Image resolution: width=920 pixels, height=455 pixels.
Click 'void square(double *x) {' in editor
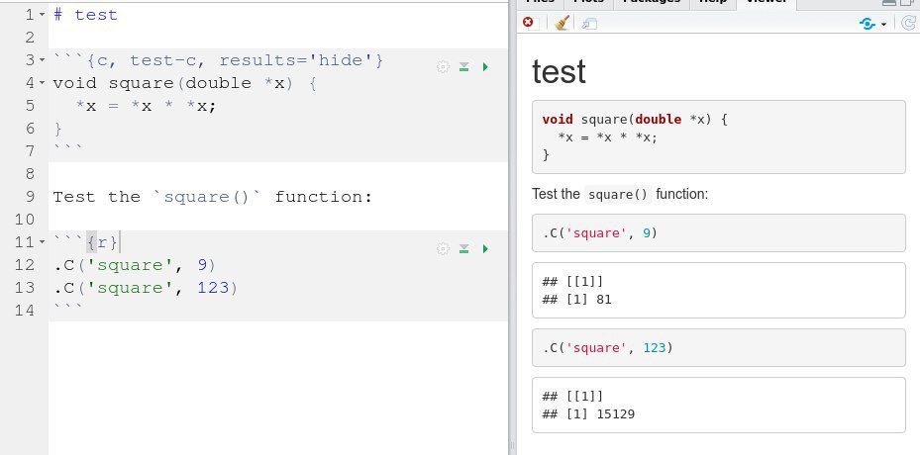click(x=185, y=83)
